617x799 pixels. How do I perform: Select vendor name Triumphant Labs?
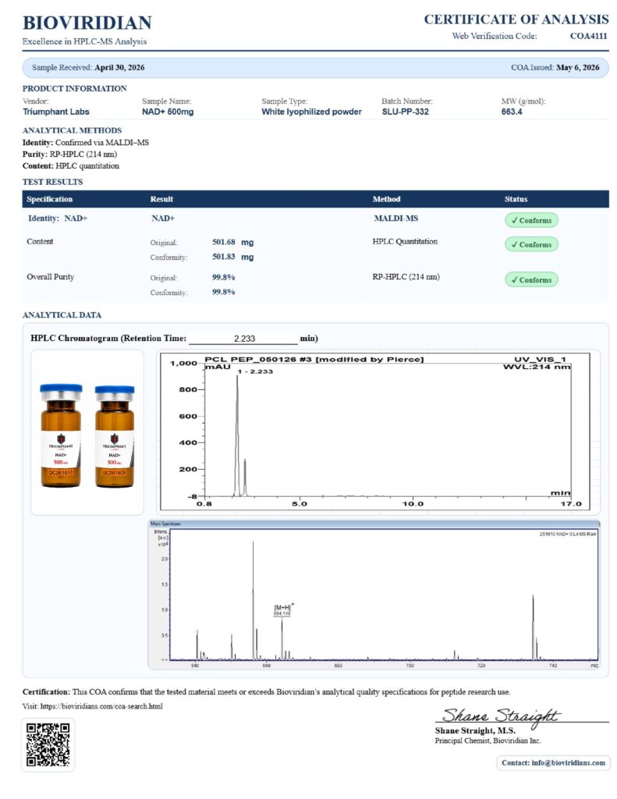coord(56,112)
